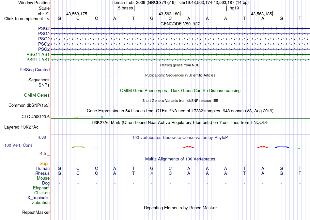The image size is (310, 220).
Task: Click the 4.88 upper conservation value
Action: (x=42, y=137)
